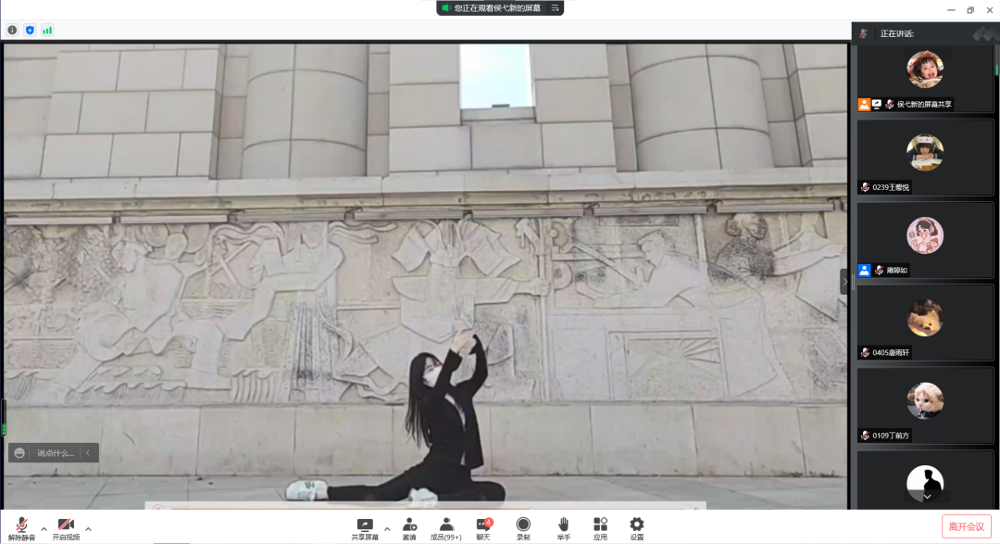This screenshot has height=544, width=1000.
Task: Open the Apps (应用) icon
Action: click(600, 527)
